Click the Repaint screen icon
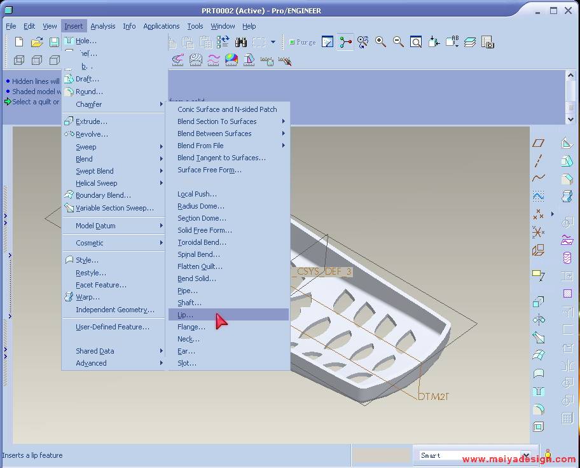Screen dimensions: 580x468 [x=328, y=42]
